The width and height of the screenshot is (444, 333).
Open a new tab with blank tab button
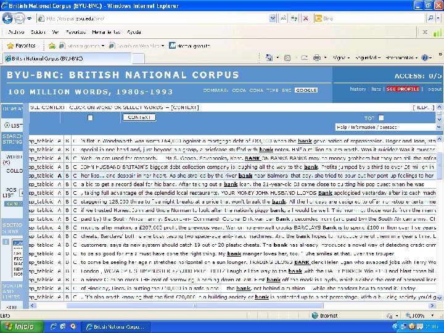click(138, 59)
